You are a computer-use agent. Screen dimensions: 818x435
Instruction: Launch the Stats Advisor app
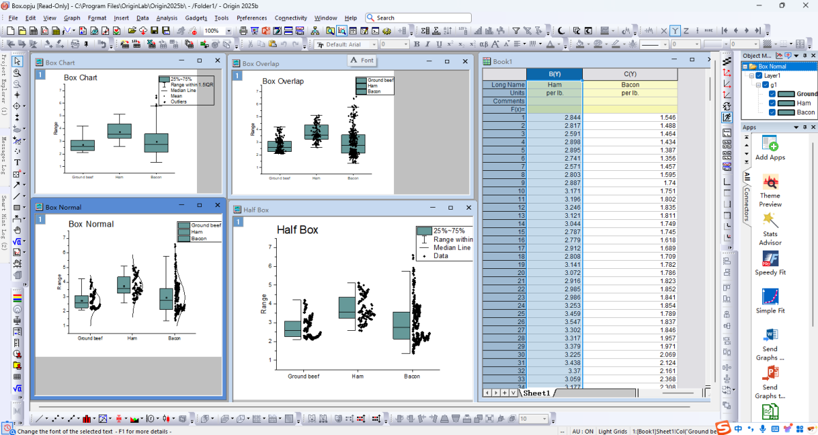click(770, 221)
